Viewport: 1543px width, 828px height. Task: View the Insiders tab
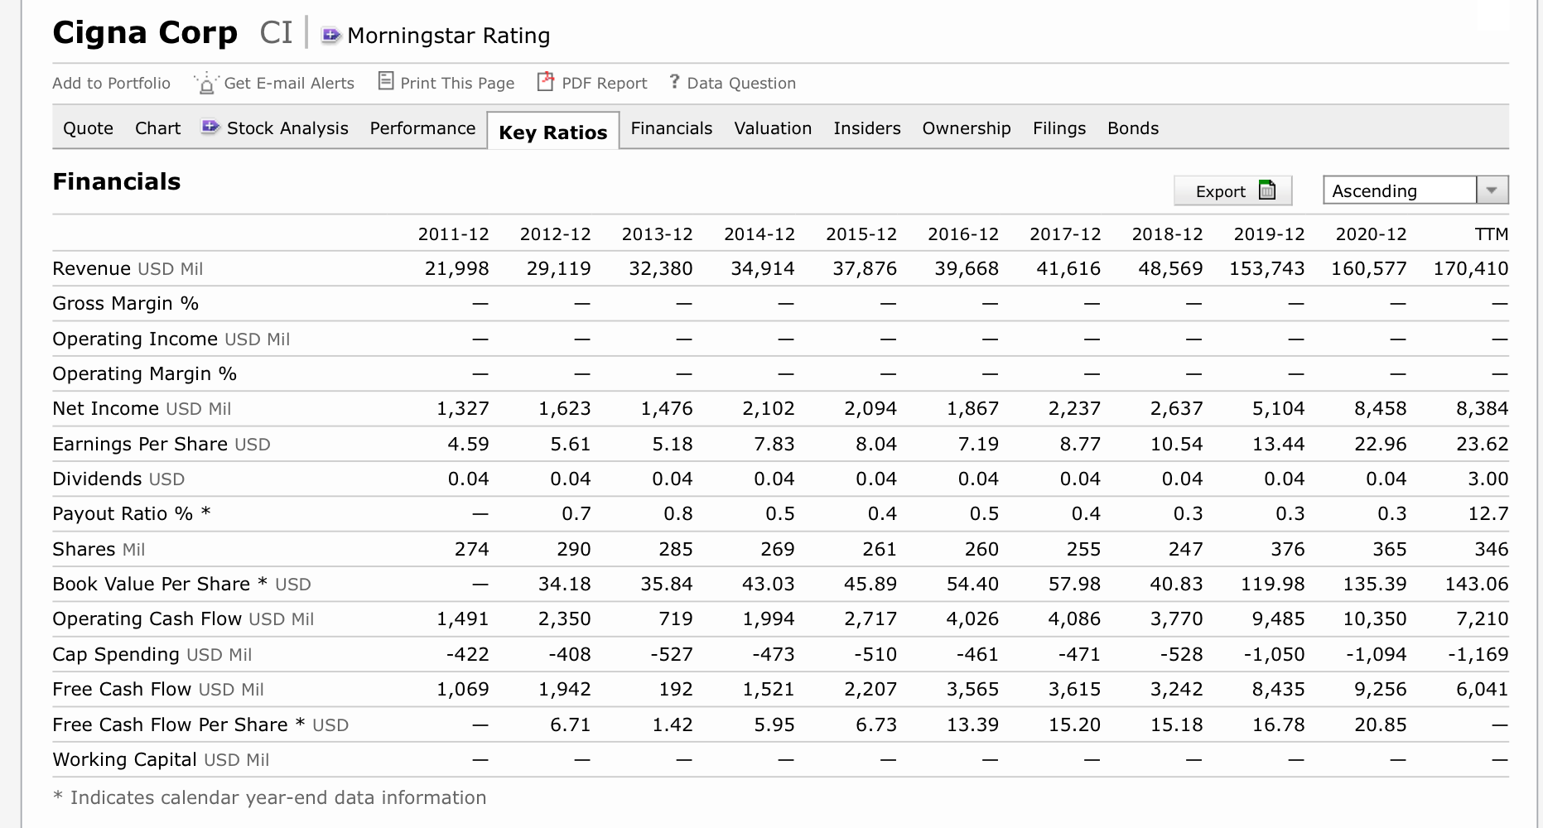tap(866, 128)
